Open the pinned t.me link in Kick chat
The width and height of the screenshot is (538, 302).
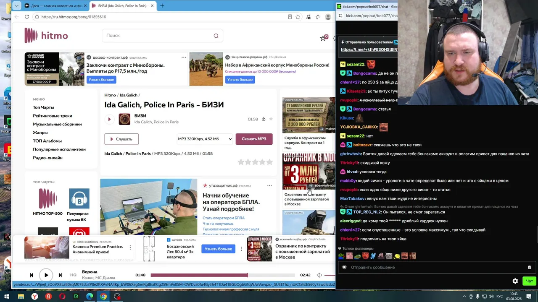coord(369,49)
